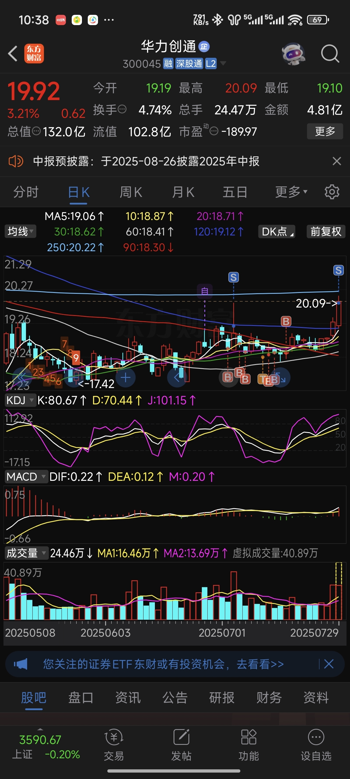Screen dimensions: 350x779
Task: Tap the 深股通 badge
Action: (189, 64)
